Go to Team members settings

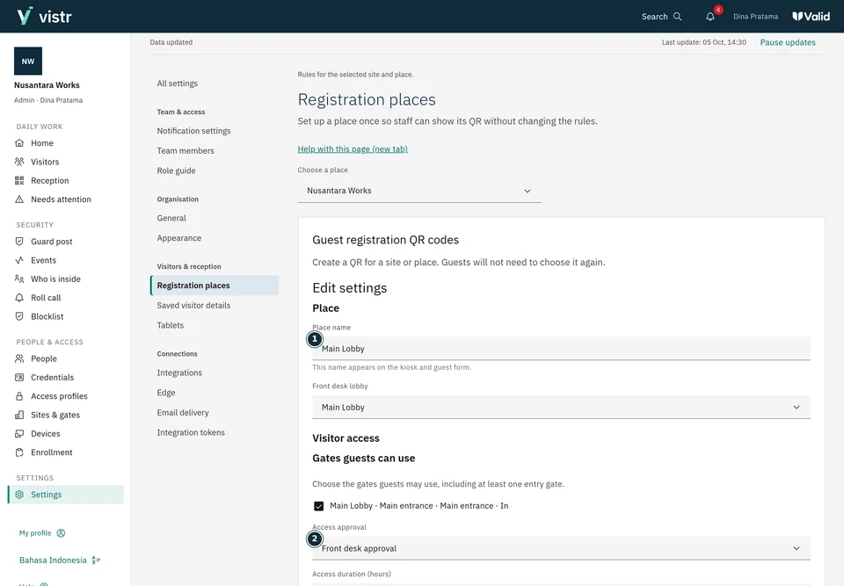click(x=186, y=150)
